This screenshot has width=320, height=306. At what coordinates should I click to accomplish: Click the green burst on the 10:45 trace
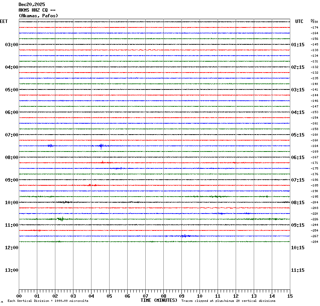pos(61,219)
